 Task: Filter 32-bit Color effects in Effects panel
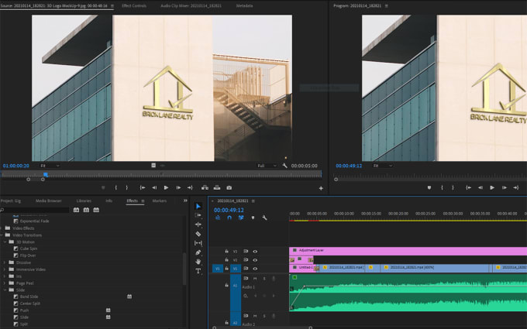(86, 210)
